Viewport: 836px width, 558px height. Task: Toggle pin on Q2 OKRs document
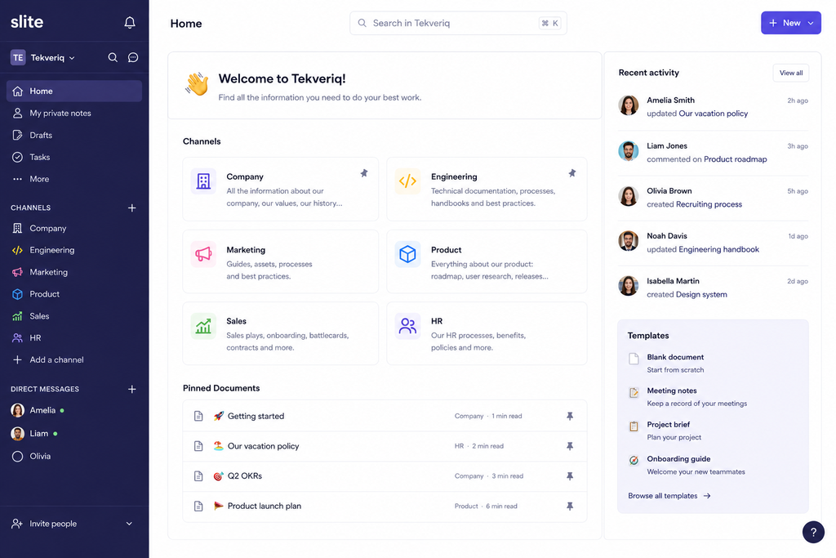tap(570, 475)
